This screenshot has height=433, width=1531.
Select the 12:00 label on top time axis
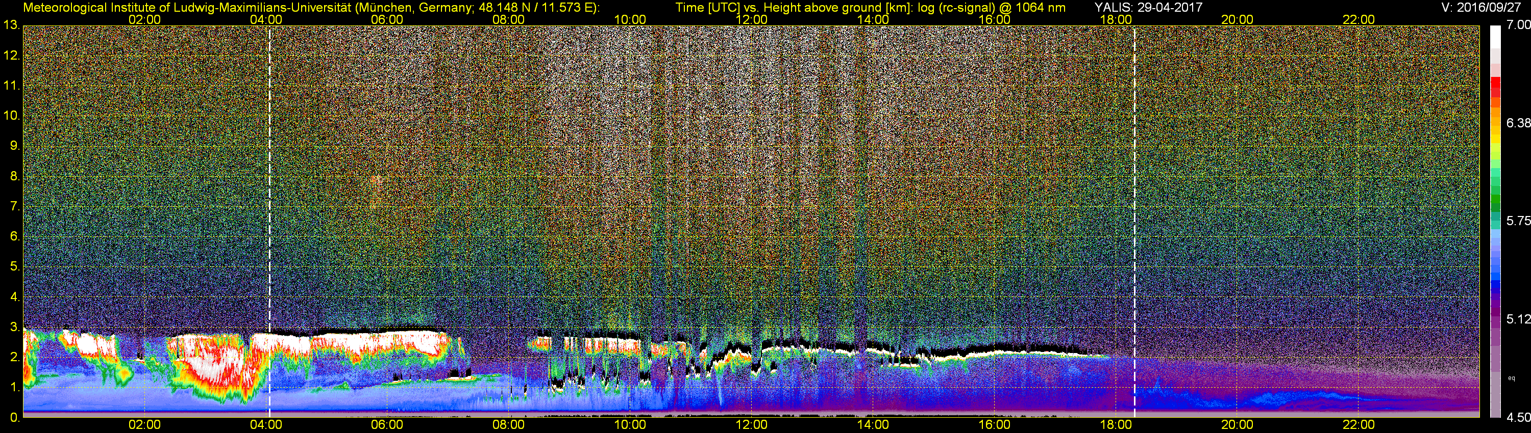tap(751, 19)
